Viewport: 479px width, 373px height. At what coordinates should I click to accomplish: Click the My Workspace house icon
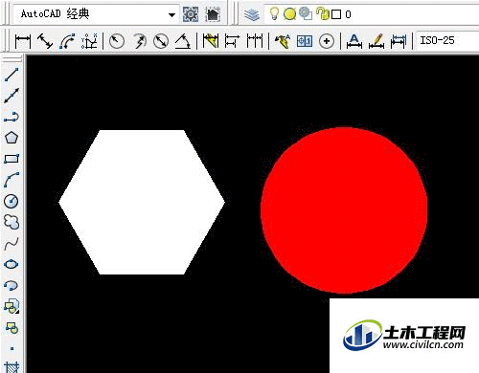[x=213, y=14]
